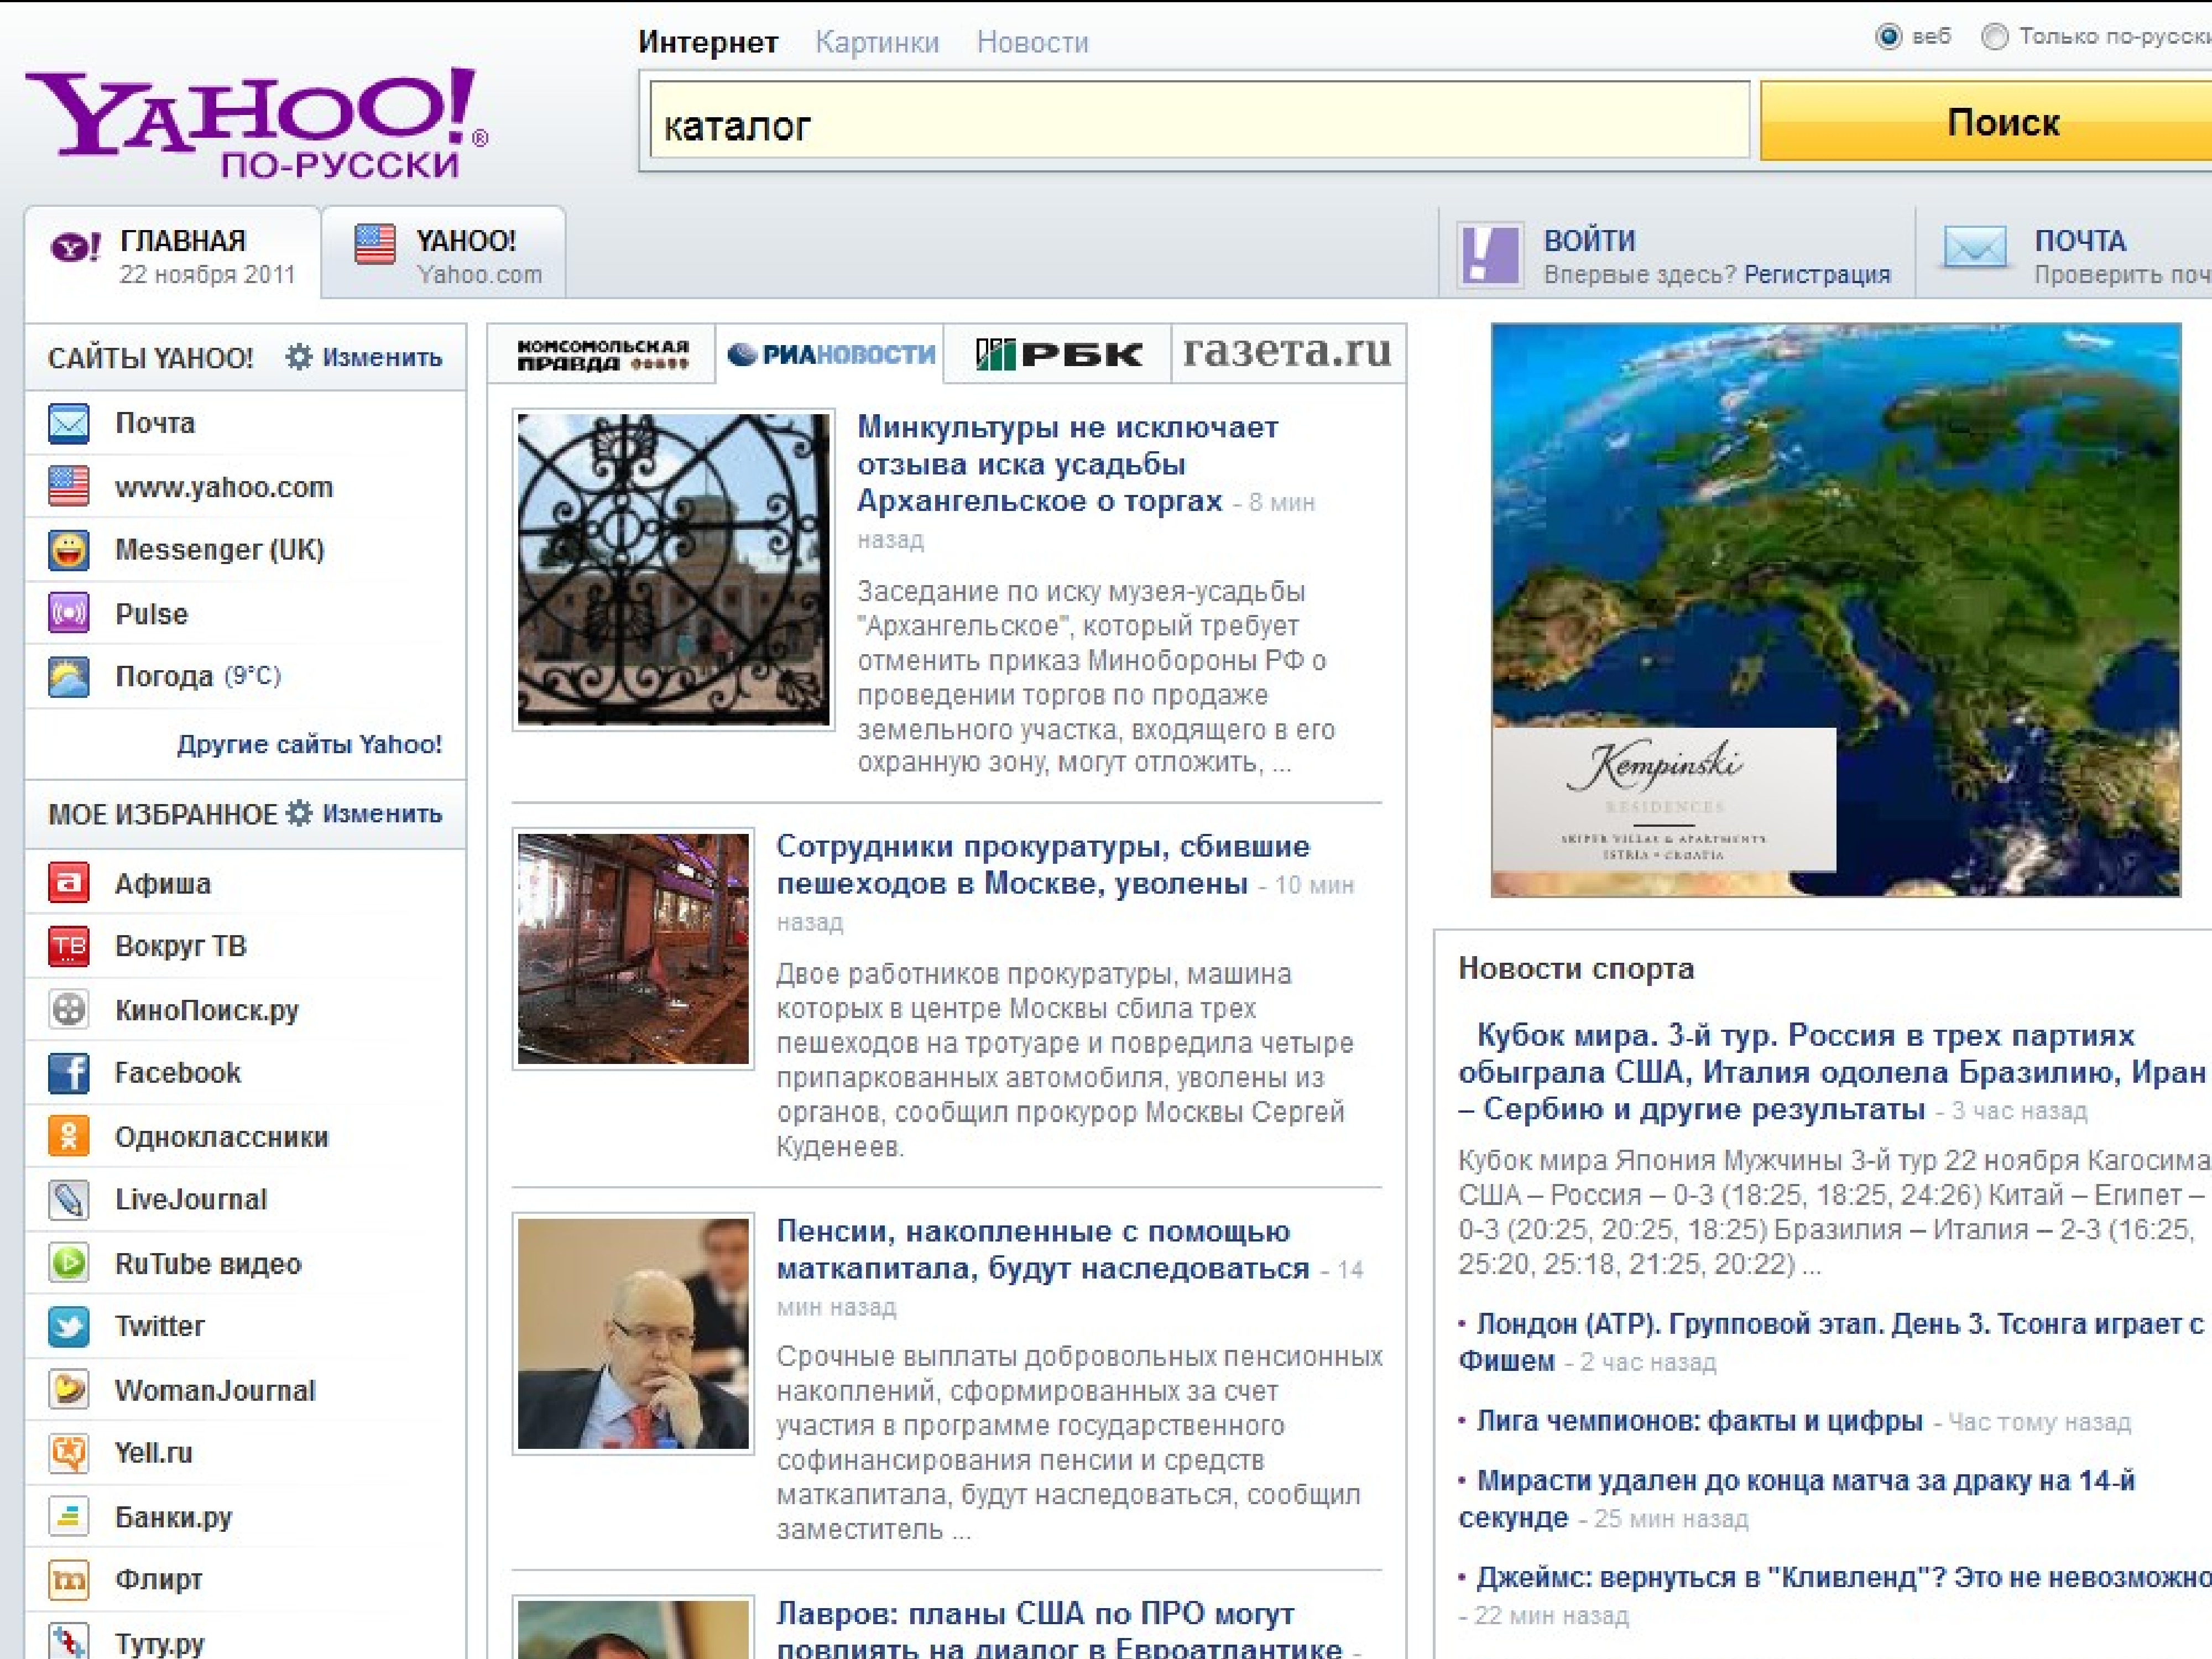The width and height of the screenshot is (2212, 1659).
Task: Click the Почта envelope icon in sidebar
Action: pyautogui.click(x=68, y=424)
